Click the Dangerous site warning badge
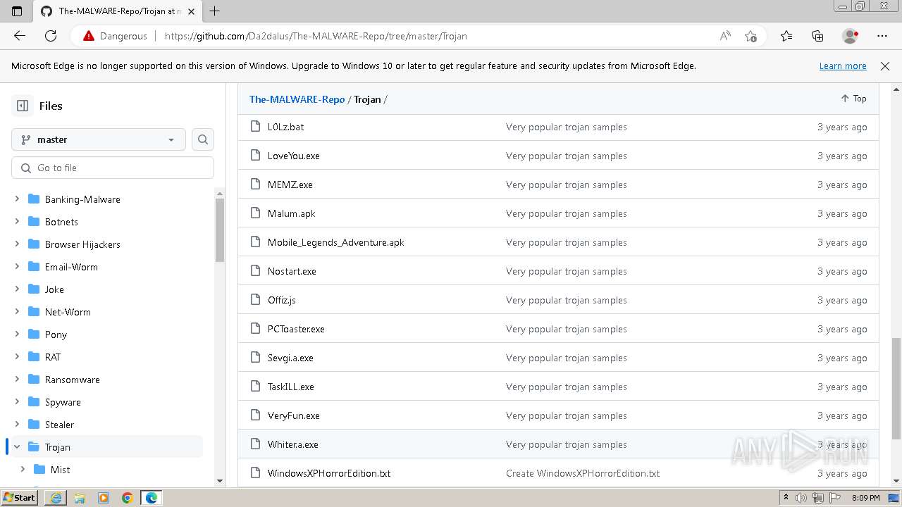 (x=115, y=36)
